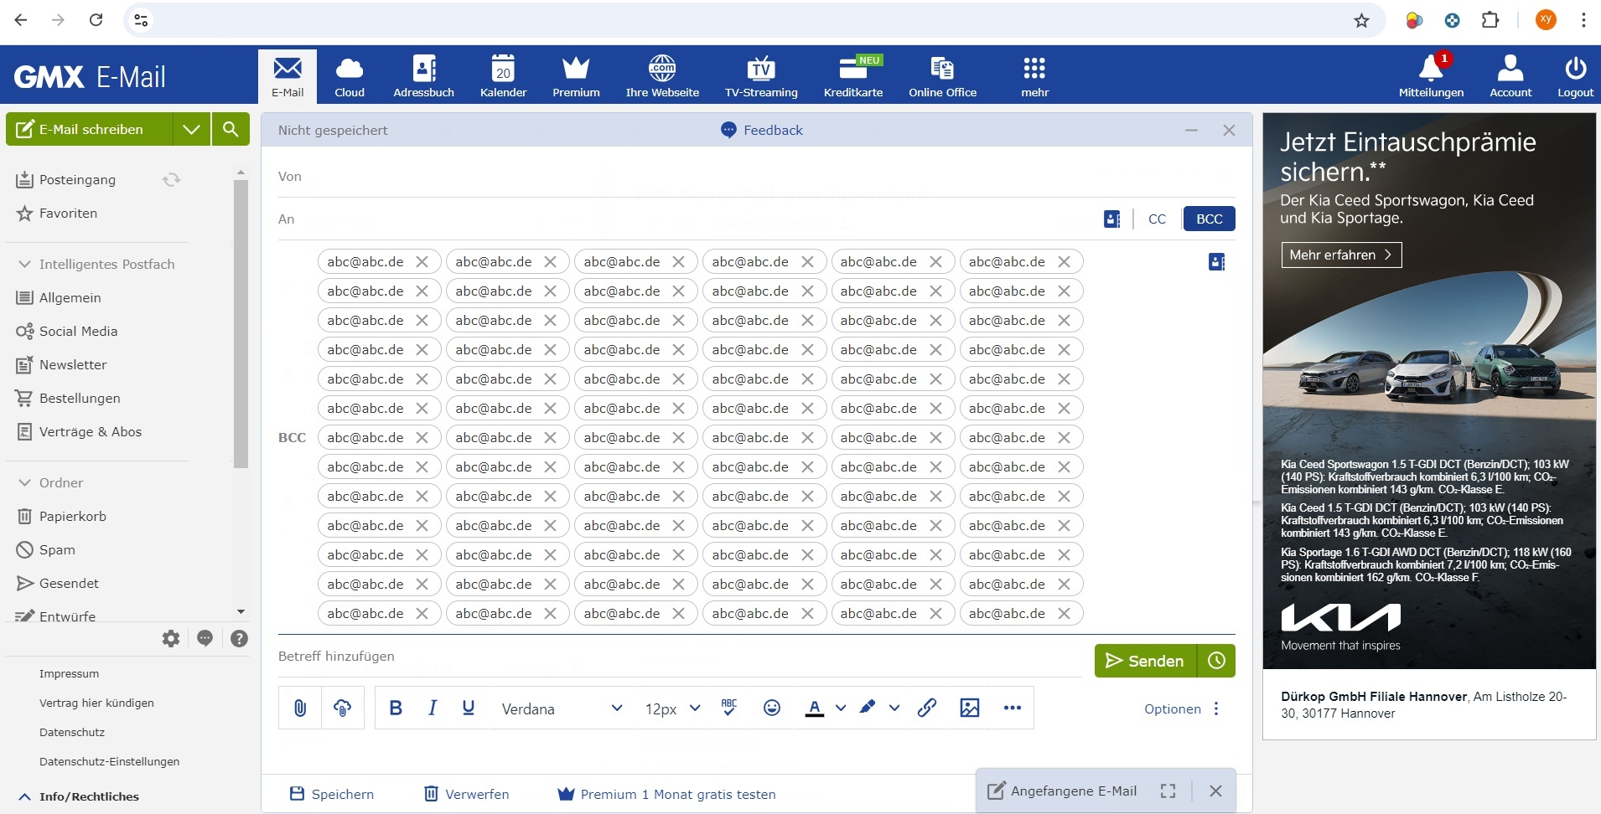Show more formatting options
This screenshot has width=1601, height=814.
click(1013, 708)
